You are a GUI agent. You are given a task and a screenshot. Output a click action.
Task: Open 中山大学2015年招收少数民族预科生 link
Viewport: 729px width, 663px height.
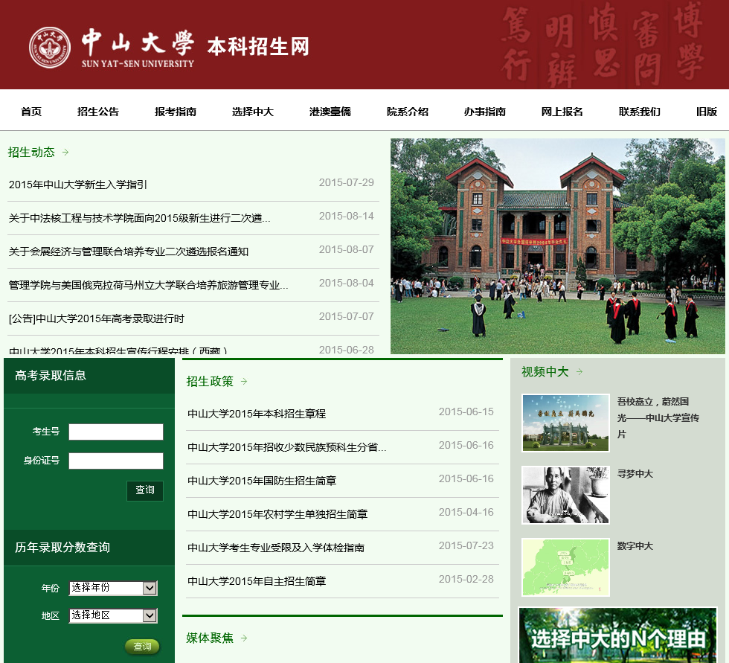287,447
